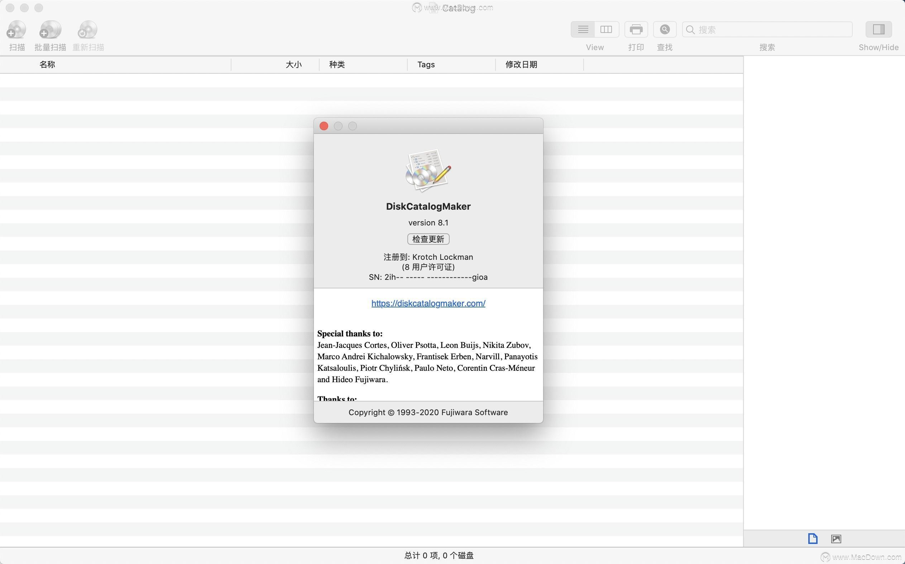Click the (8 用户许可证) license text

click(x=428, y=267)
